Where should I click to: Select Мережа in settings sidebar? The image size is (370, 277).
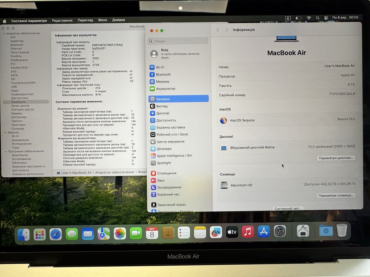click(178, 82)
